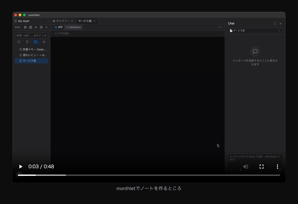The image size is (298, 204).
Task: Switch to 参照 preview mode
Action: (x=59, y=27)
